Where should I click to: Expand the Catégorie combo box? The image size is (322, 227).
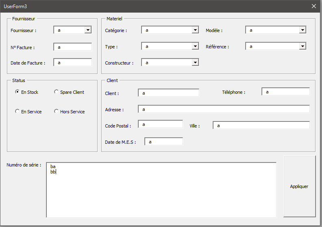[195, 30]
